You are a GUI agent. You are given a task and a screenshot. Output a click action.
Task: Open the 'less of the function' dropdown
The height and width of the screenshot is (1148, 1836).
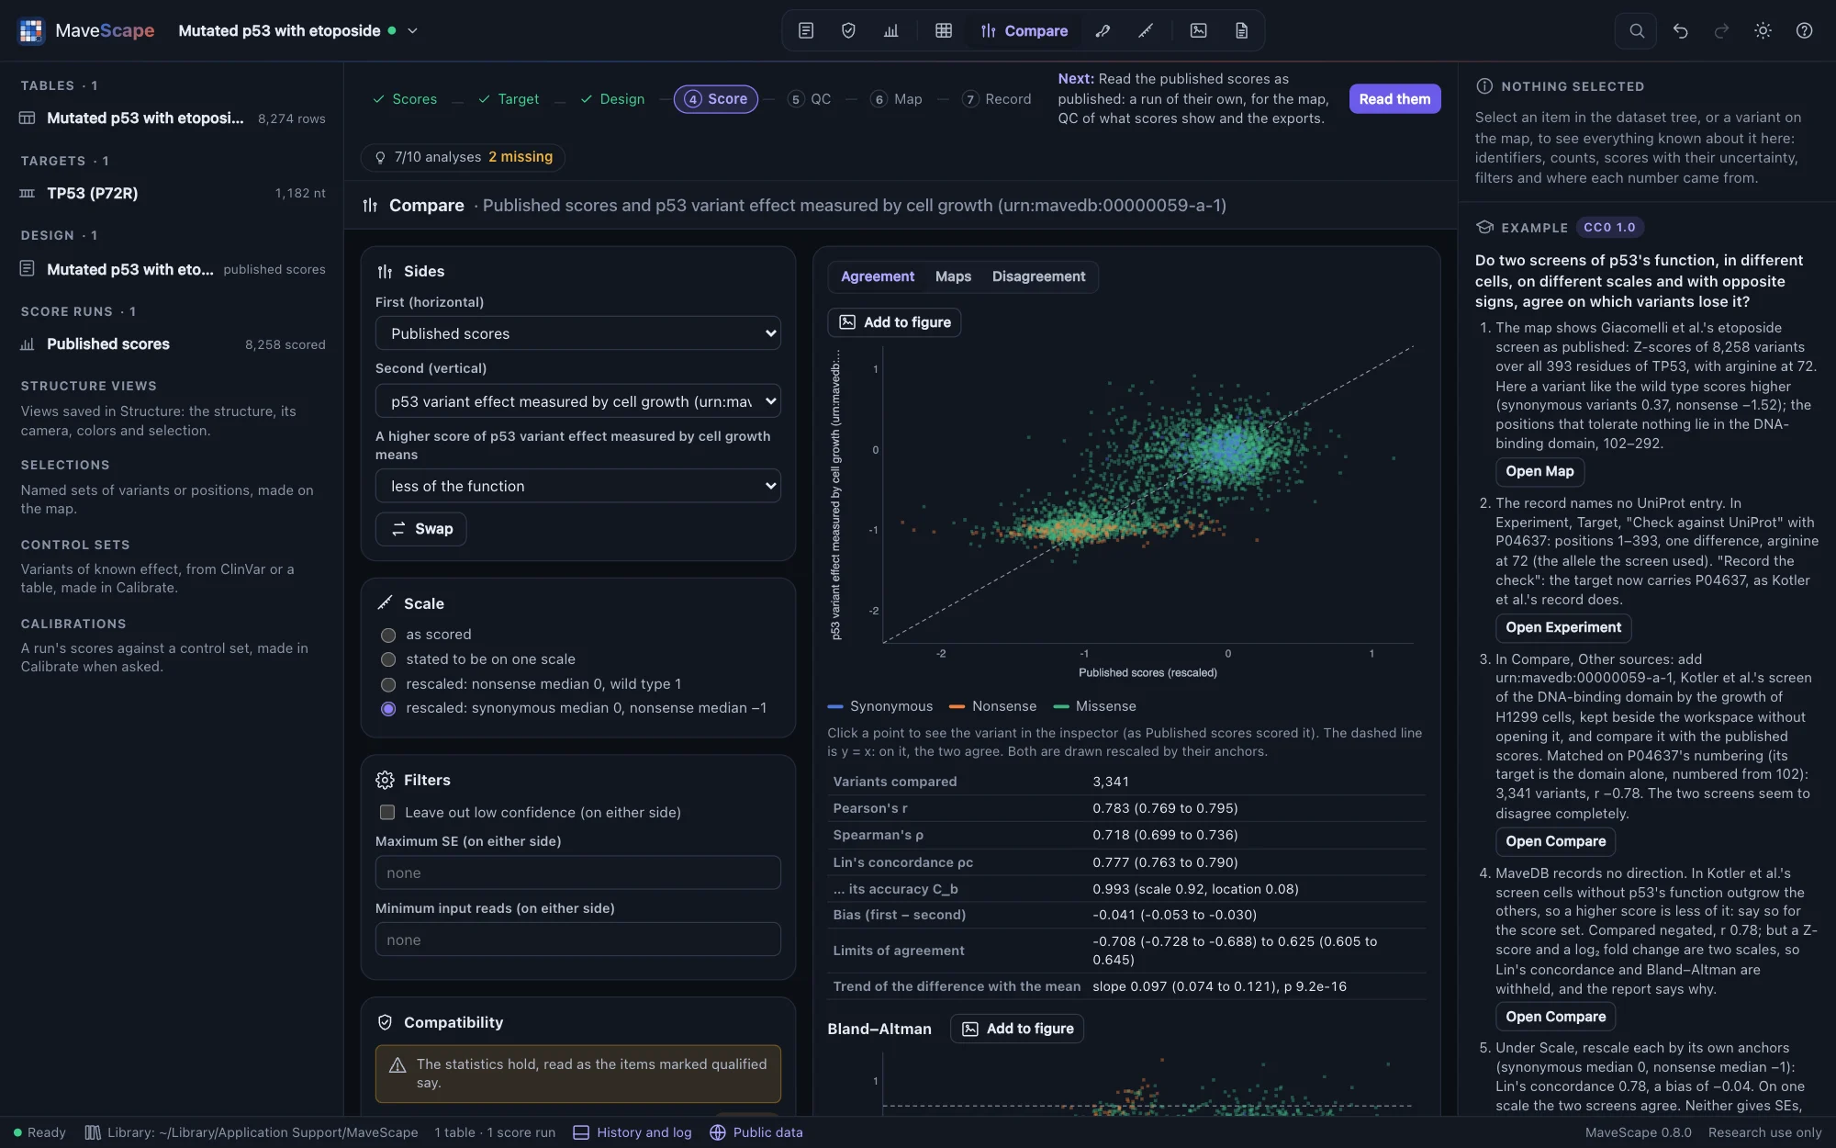578,486
